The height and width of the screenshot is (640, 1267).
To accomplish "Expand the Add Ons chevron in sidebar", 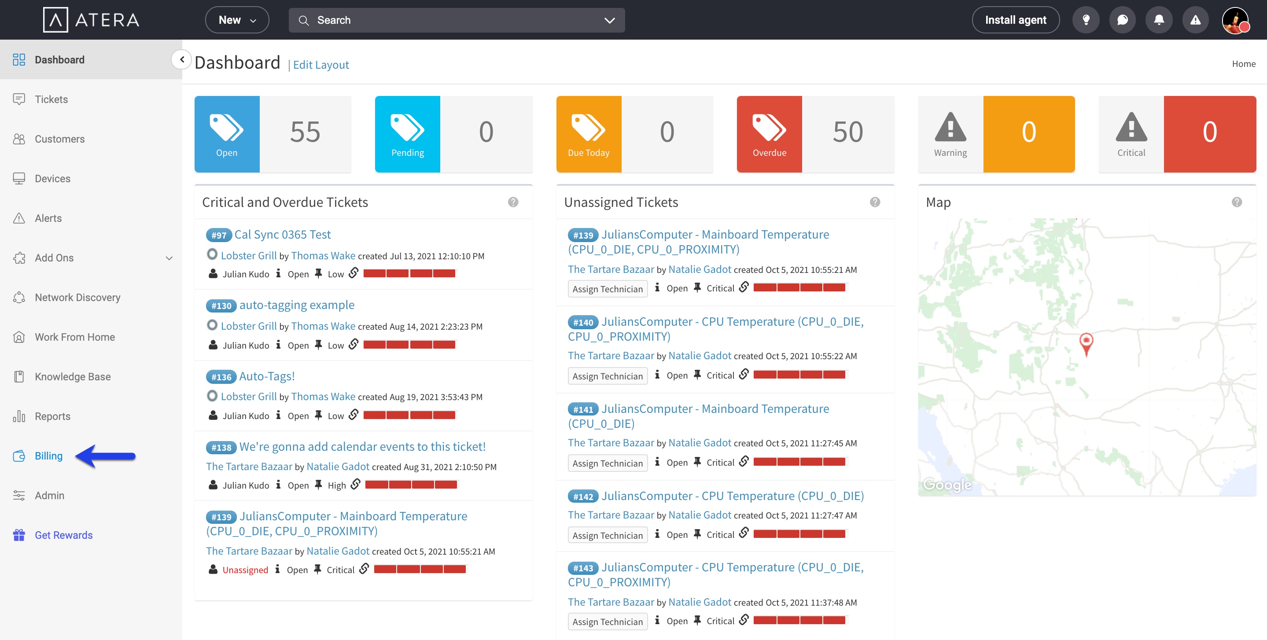I will 169,258.
